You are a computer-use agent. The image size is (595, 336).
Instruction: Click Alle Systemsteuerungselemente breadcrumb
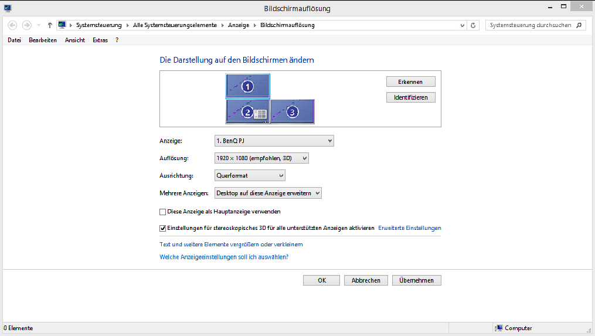175,25
